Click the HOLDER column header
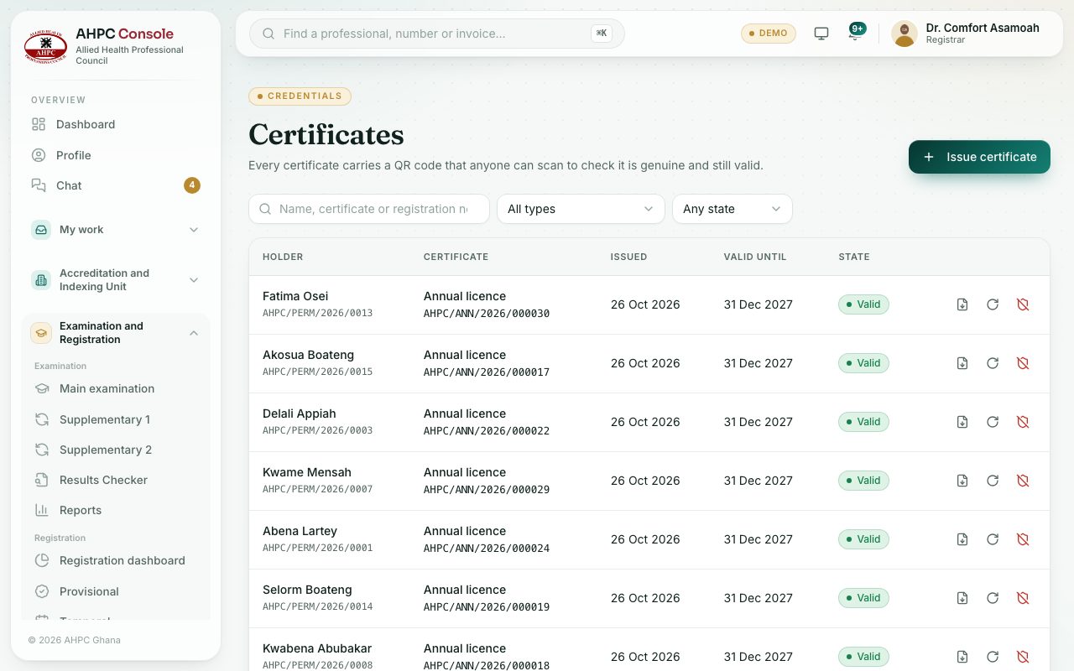 tap(283, 257)
